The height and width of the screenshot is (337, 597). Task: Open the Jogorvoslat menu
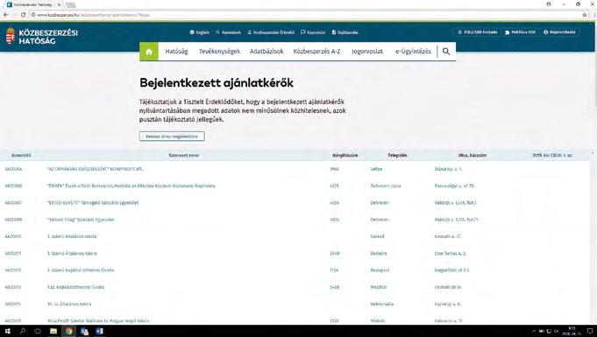[x=367, y=52]
